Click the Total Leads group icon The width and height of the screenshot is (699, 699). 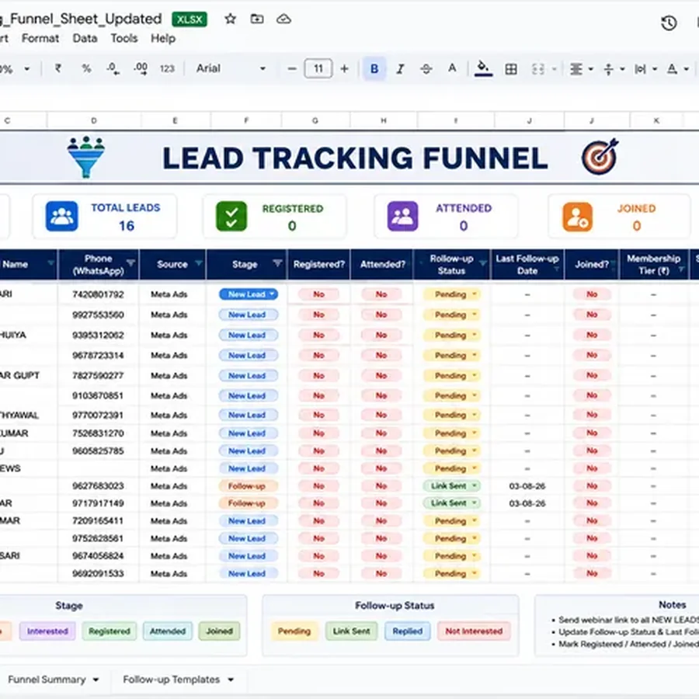coord(62,216)
